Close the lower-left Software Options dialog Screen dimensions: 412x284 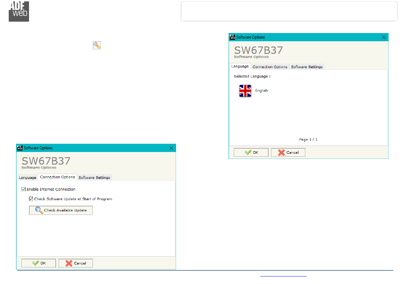click(x=171, y=148)
